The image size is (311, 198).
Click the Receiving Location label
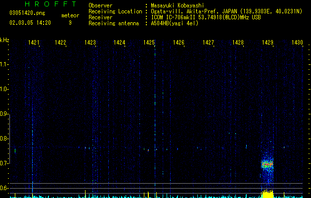click(x=115, y=11)
